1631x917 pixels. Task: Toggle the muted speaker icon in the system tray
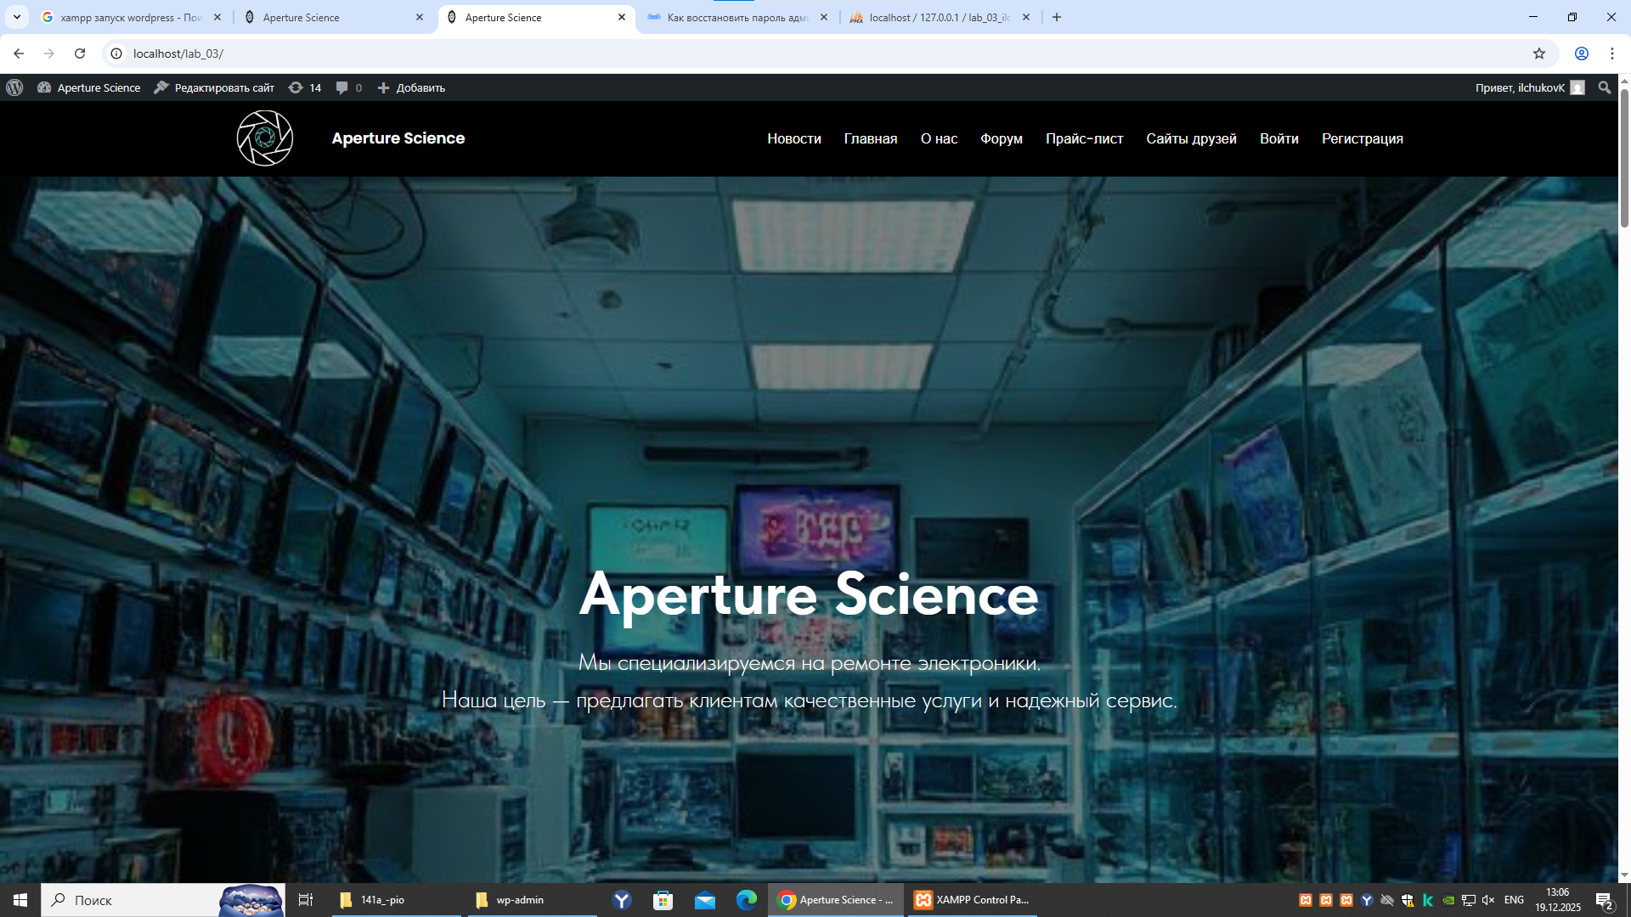1488,900
